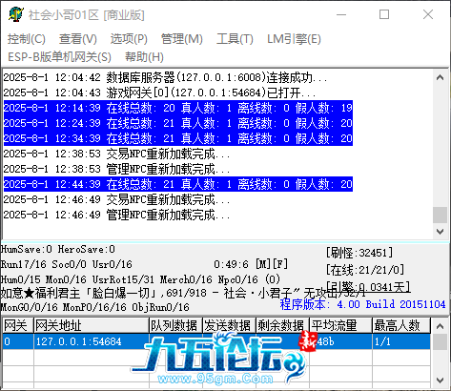Image resolution: width=451 pixels, height=391 pixels.
Task: Select log line 12:46:49 交易NPC重新加载完成
Action: tap(116, 199)
